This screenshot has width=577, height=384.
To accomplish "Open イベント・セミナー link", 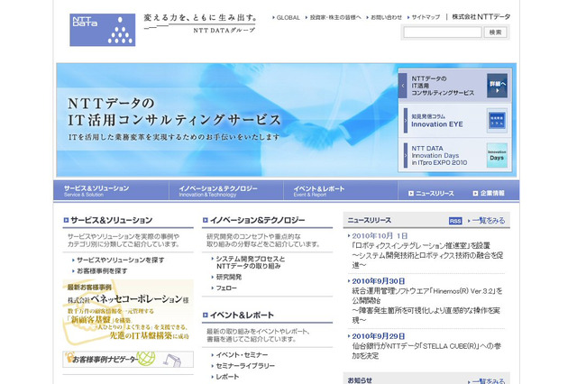I will pyautogui.click(x=240, y=355).
